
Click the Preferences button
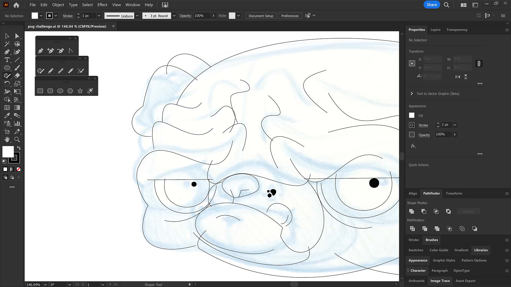pos(290,16)
